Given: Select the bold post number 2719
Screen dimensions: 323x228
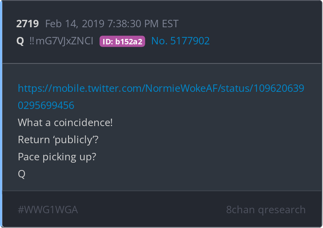Looking at the screenshot, I should pos(27,24).
